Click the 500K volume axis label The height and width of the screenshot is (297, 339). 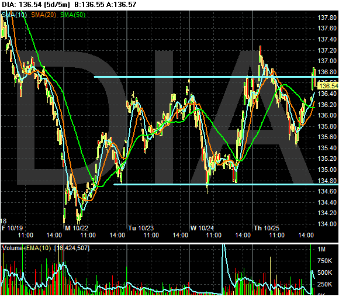pyautogui.click(x=325, y=272)
